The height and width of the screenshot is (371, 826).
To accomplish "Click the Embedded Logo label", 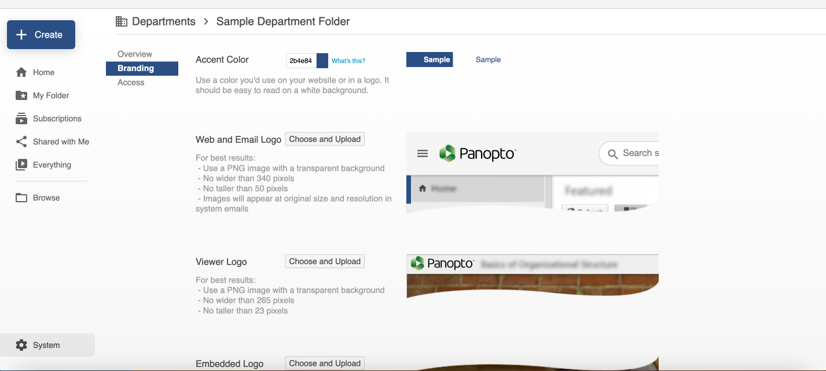I will tap(230, 364).
